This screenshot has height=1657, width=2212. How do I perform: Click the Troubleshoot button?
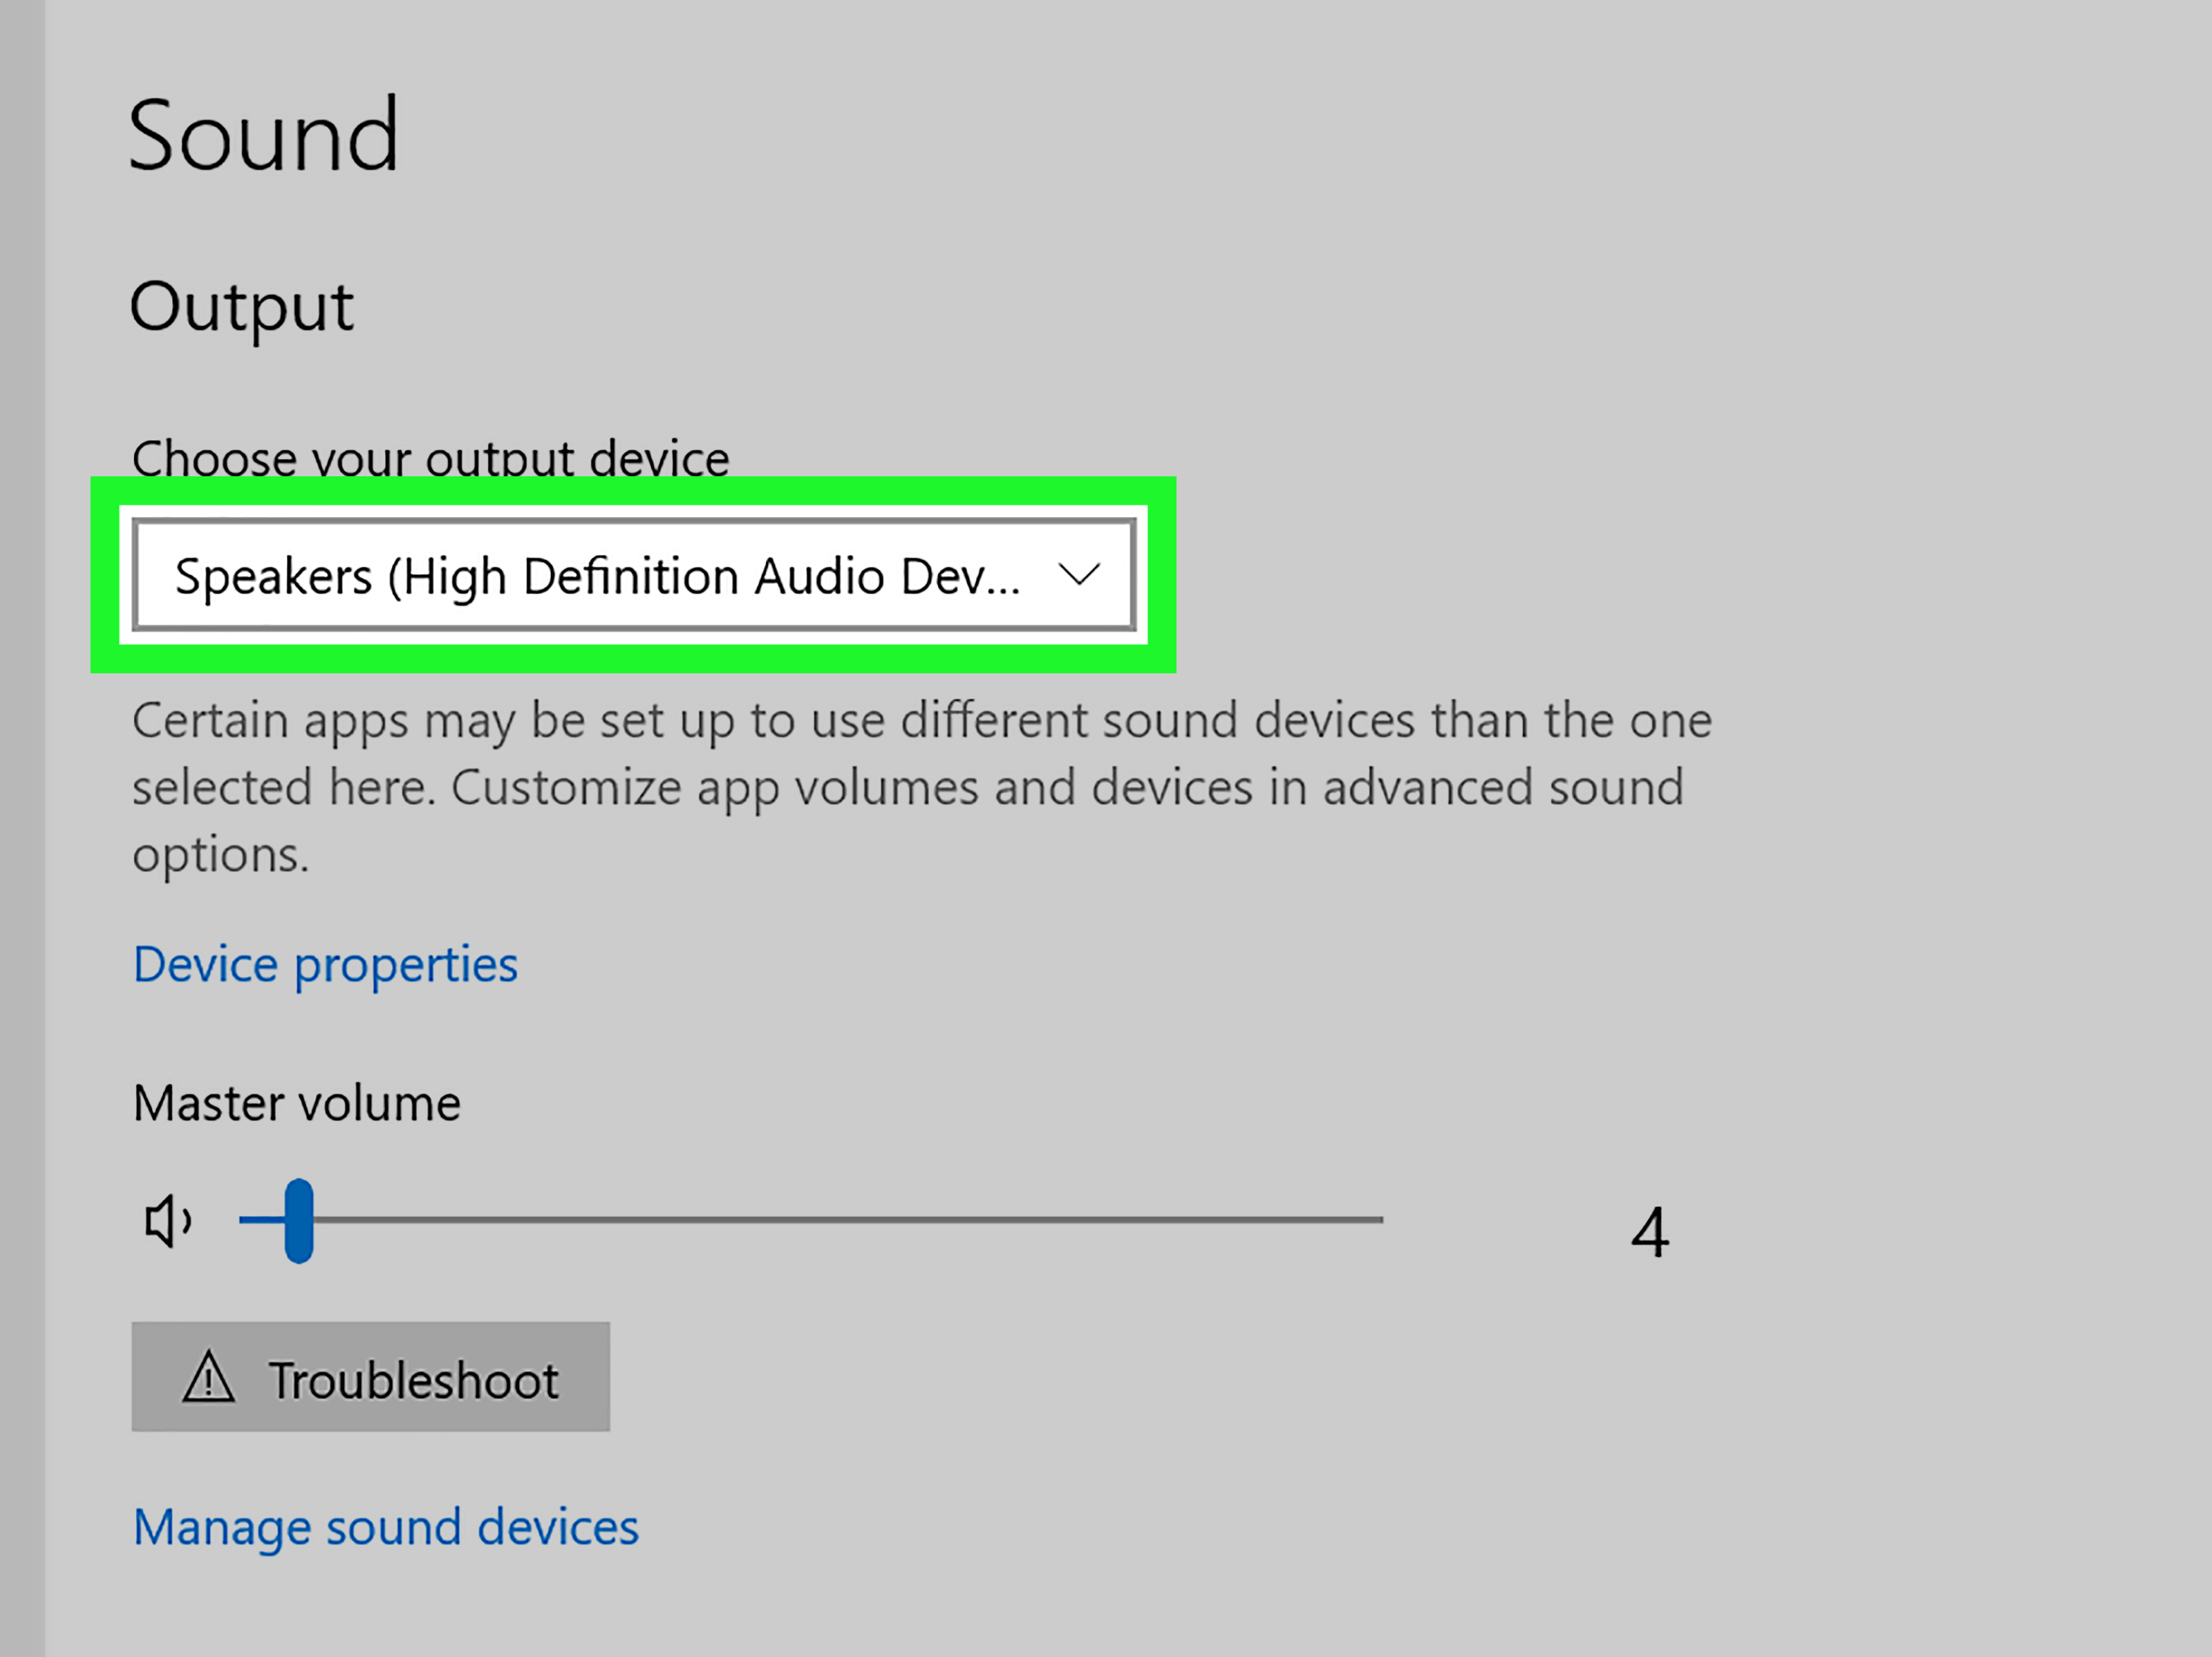point(370,1377)
